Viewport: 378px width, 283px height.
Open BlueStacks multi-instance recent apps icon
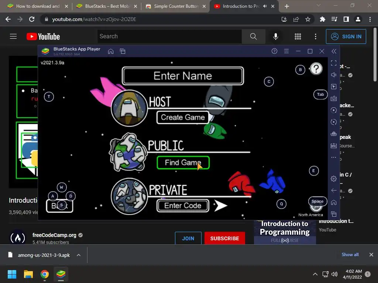(123, 51)
